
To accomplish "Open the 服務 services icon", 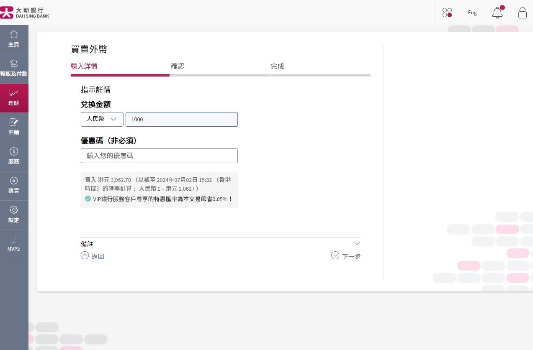I will (14, 156).
